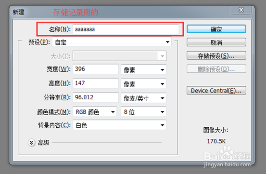Viewport: 266px width, 174px height.
Task: Click the 存储预设(S)... button
Action: point(216,55)
